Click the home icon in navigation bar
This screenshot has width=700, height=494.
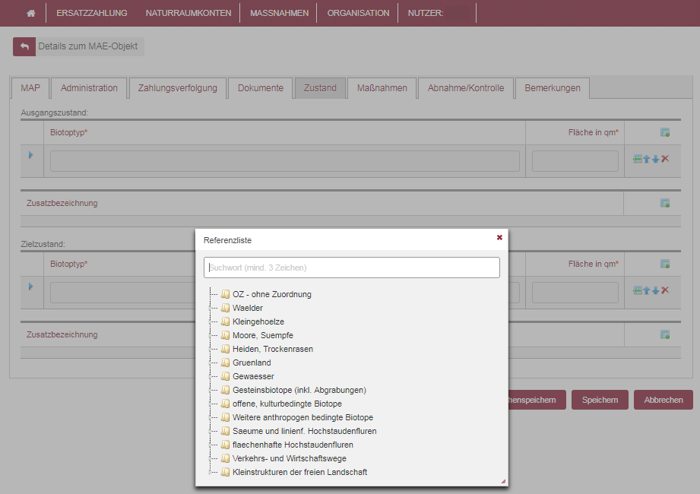pos(31,13)
